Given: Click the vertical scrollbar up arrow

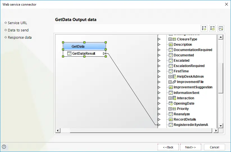Looking at the screenshot, I should (x=221, y=37).
